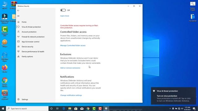Open Chrome from the taskbar
The height and width of the screenshot is (111, 198).
[x=88, y=109]
